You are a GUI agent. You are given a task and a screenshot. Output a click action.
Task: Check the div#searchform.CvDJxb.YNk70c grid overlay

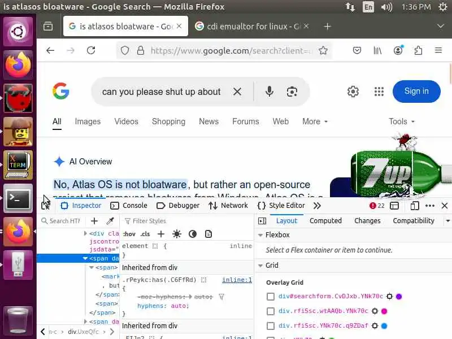pyautogui.click(x=271, y=296)
